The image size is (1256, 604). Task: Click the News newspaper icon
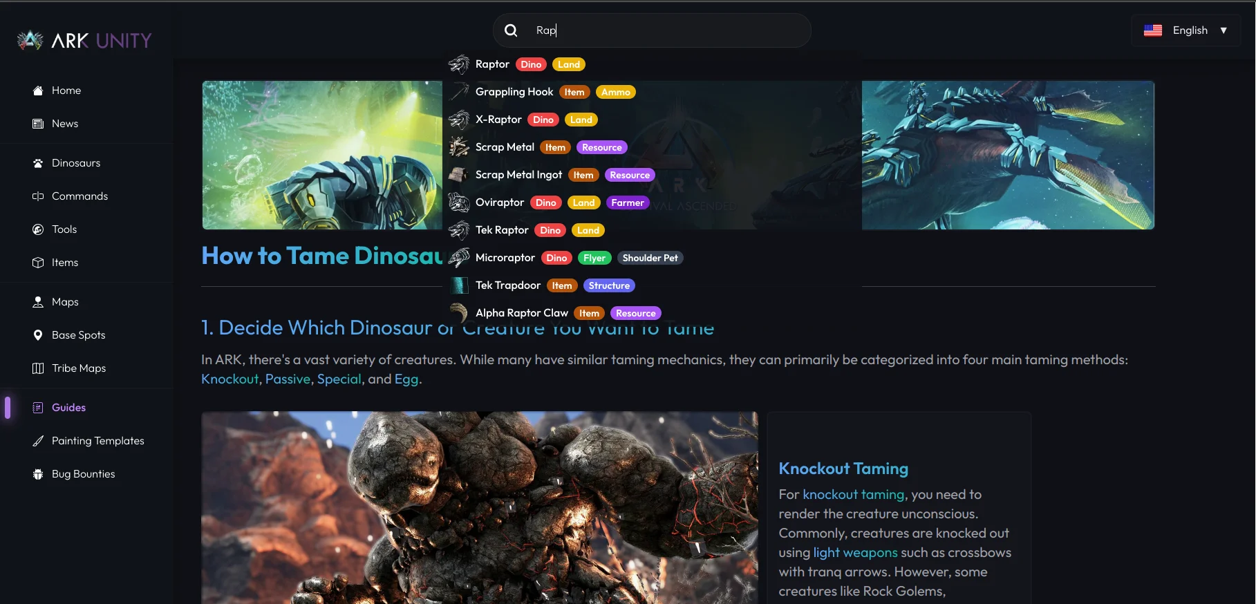(x=38, y=124)
